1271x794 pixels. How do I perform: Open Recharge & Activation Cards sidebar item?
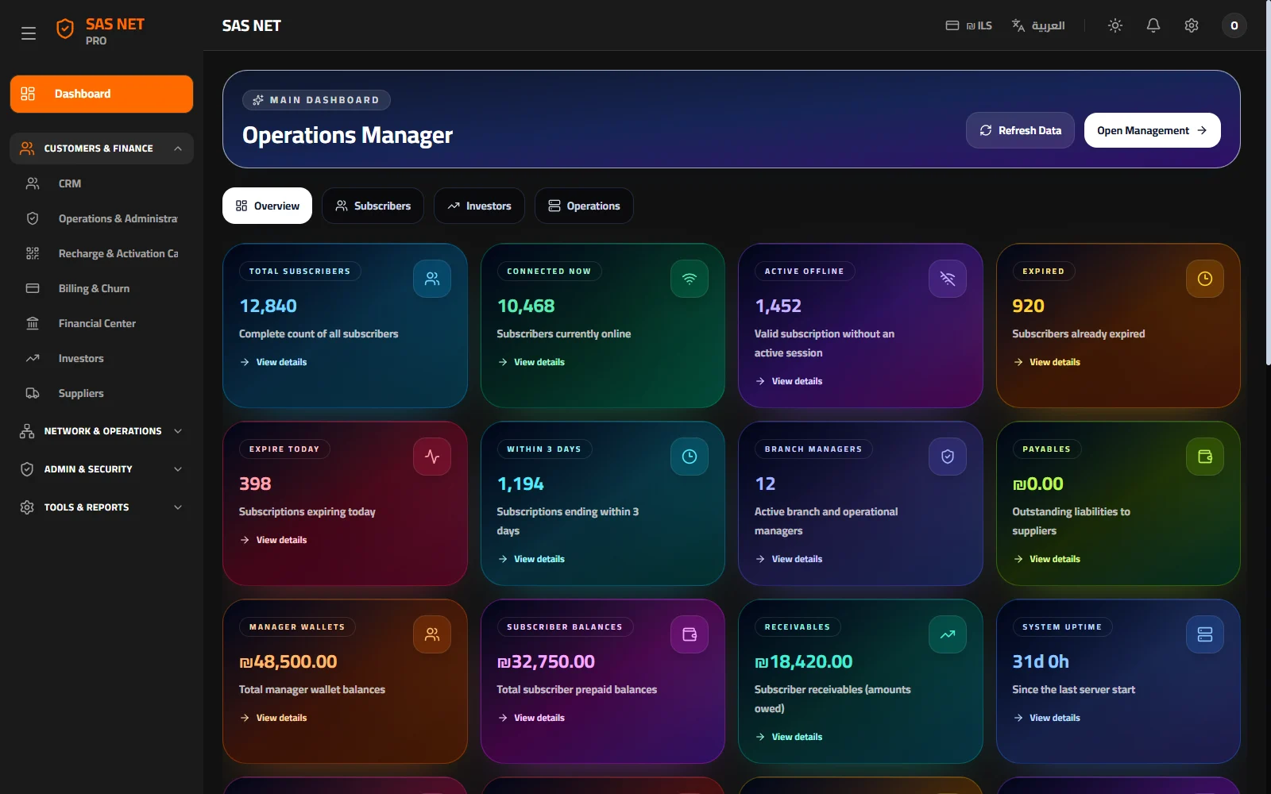[x=102, y=253]
